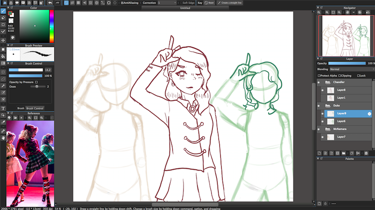This screenshot has width=375, height=210.
Task: Pick the Move tool
Action: (x=3, y=40)
